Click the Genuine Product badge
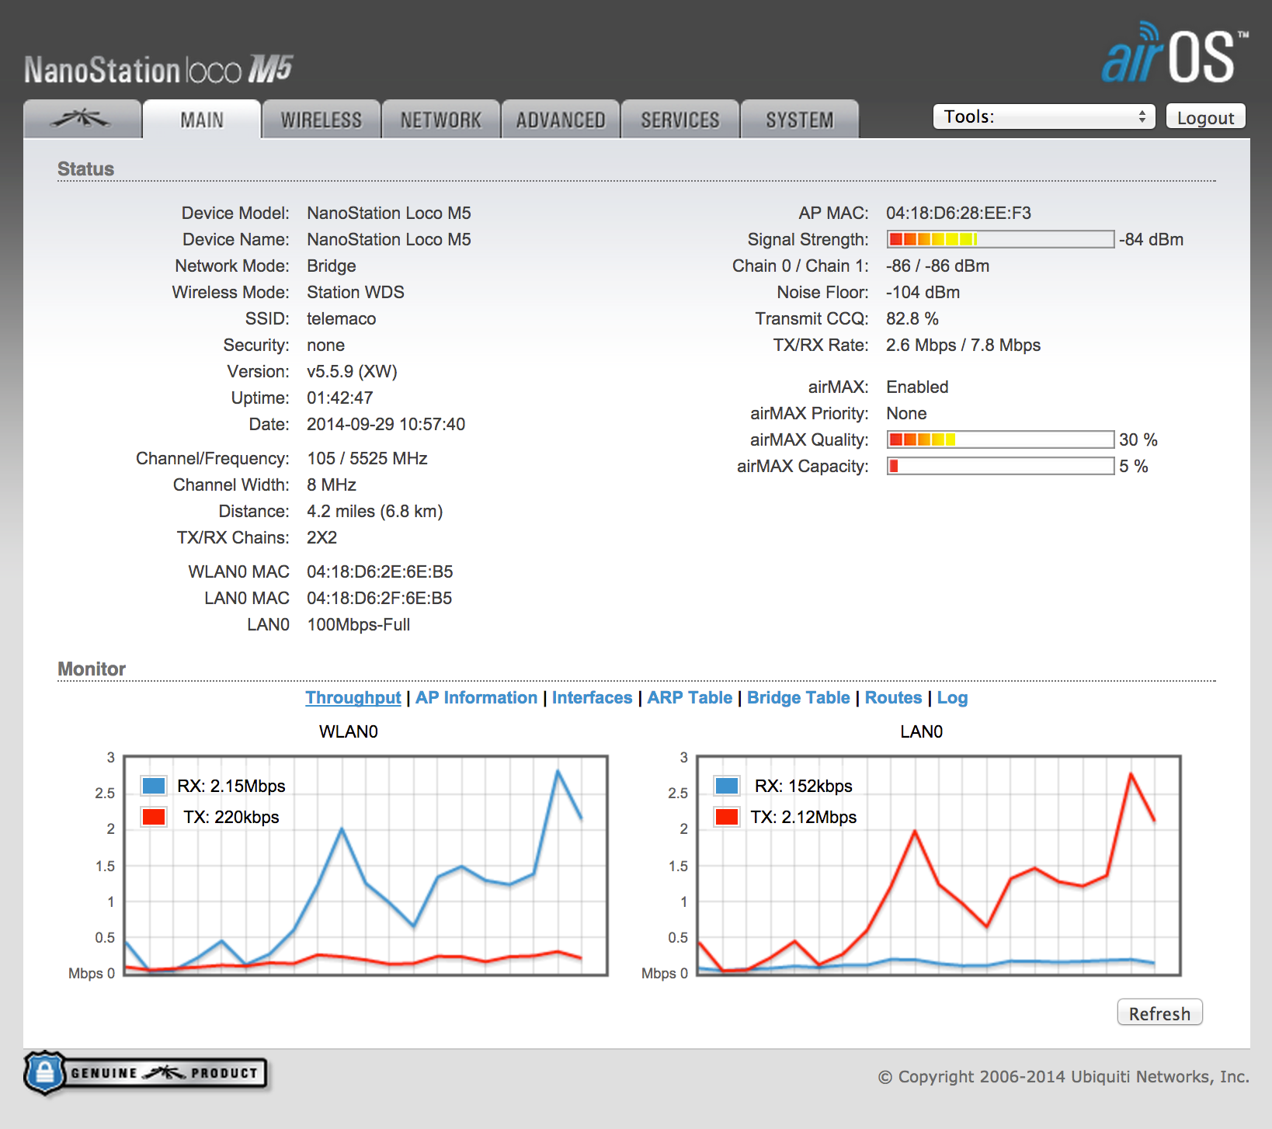 [146, 1073]
